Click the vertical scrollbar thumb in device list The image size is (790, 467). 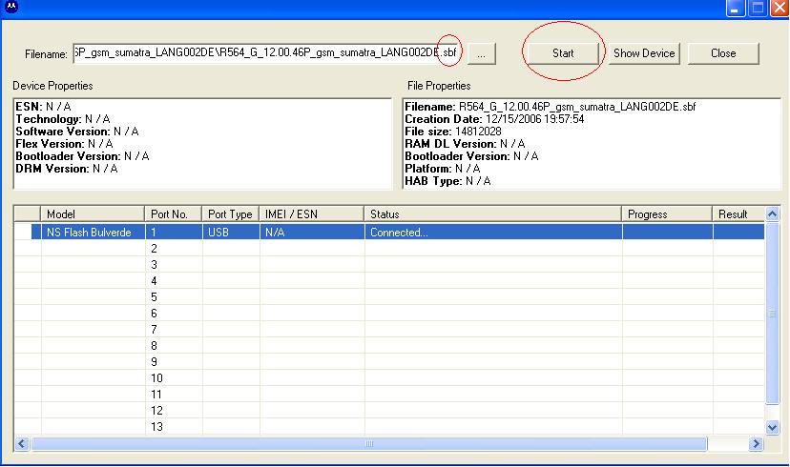[772, 313]
